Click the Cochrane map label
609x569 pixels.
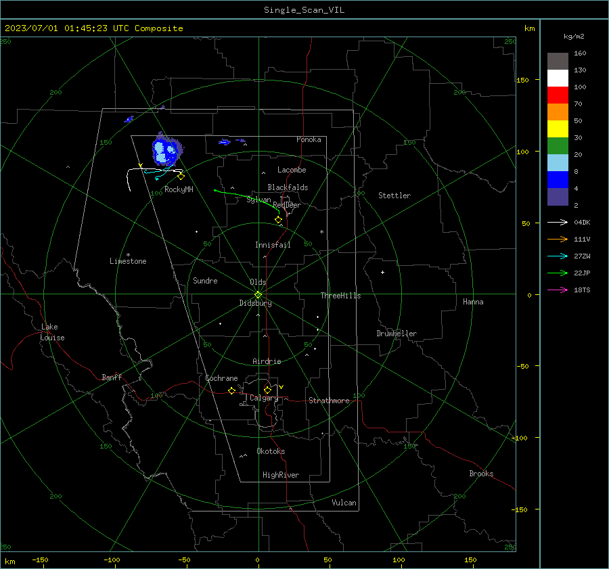(x=221, y=378)
